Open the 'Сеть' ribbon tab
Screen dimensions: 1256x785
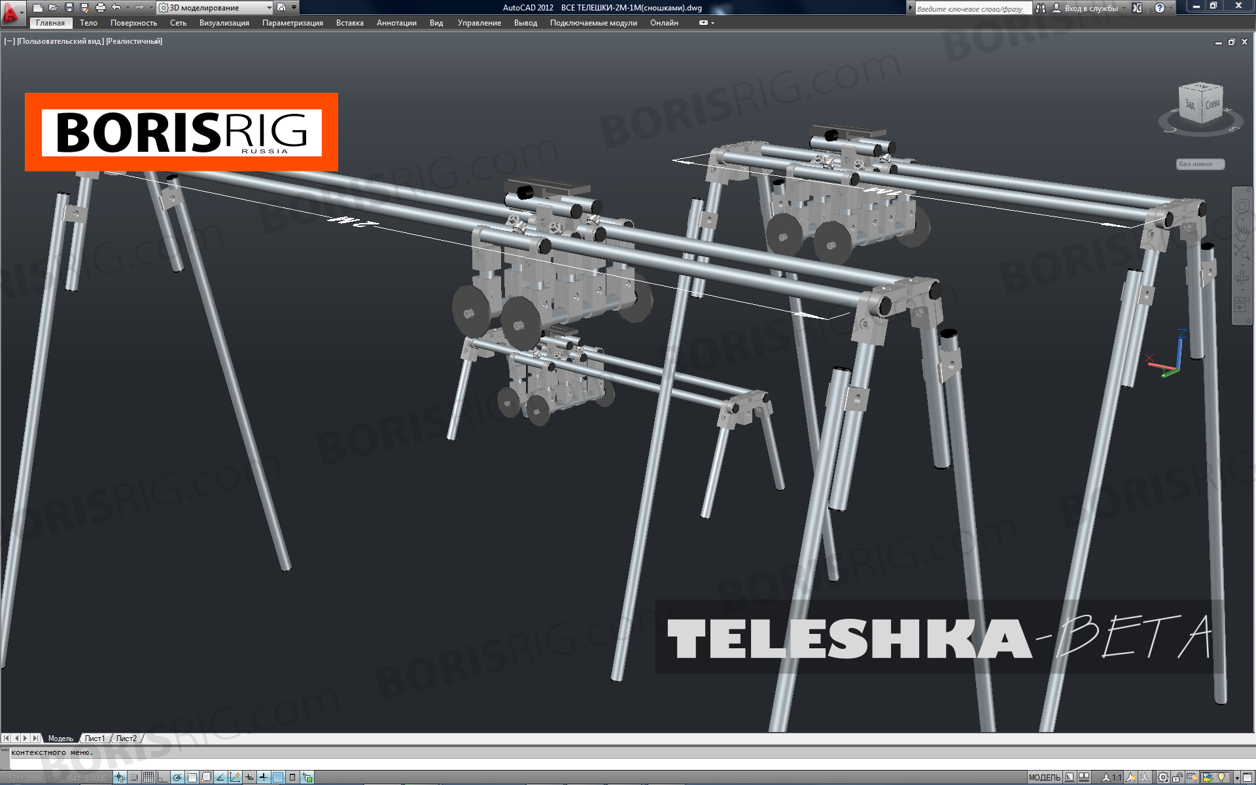[178, 23]
